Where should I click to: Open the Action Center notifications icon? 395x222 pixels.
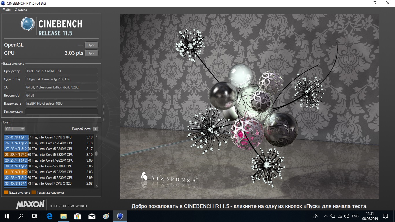385,216
